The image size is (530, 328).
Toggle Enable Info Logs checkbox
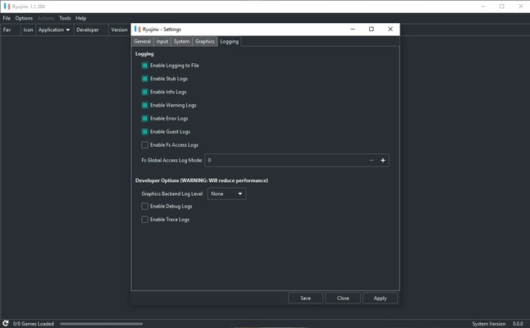[x=144, y=92]
